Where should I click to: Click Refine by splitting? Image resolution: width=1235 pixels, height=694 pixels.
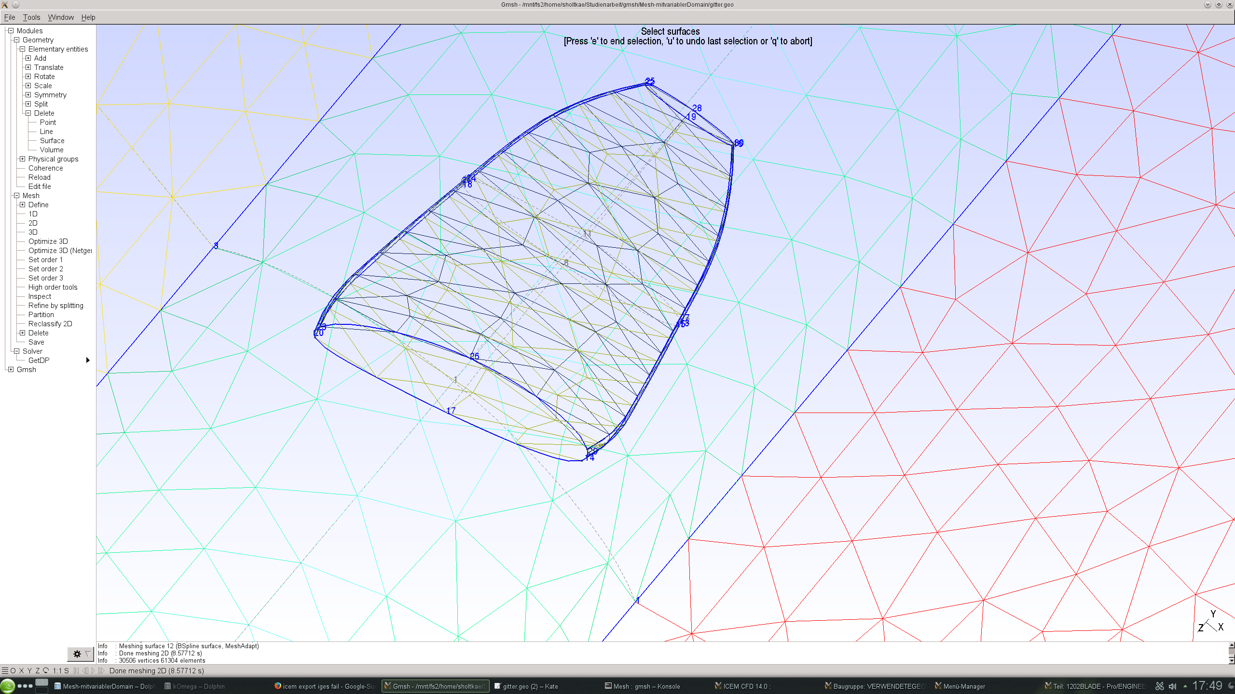point(55,306)
